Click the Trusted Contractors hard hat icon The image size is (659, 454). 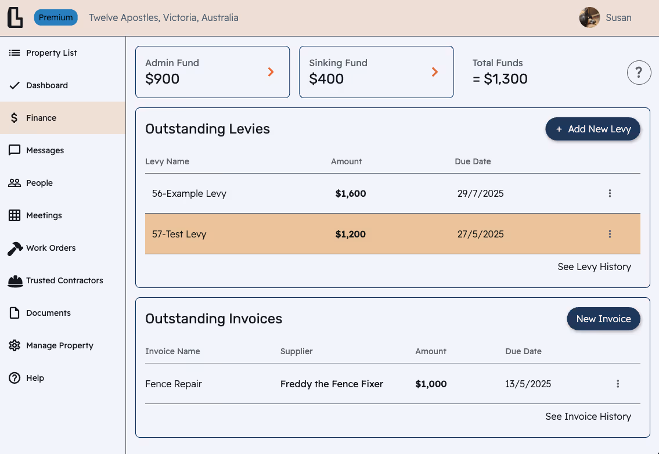[15, 281]
